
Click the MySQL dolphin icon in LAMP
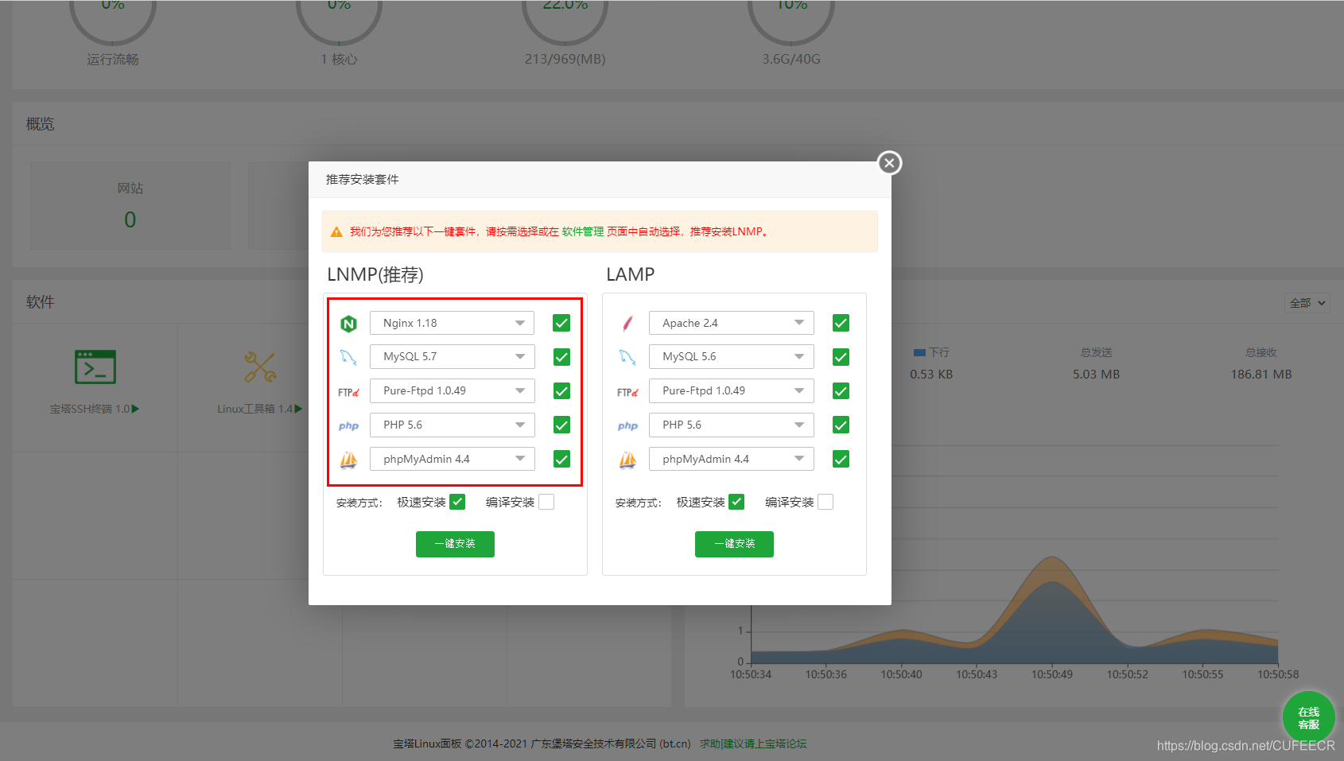click(x=627, y=357)
